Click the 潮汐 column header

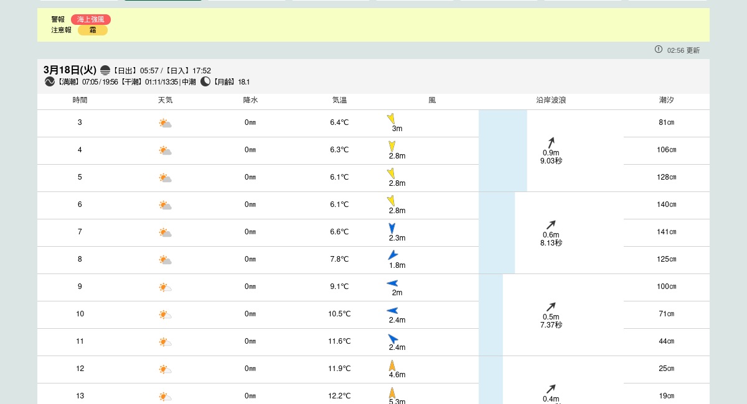pyautogui.click(x=667, y=100)
